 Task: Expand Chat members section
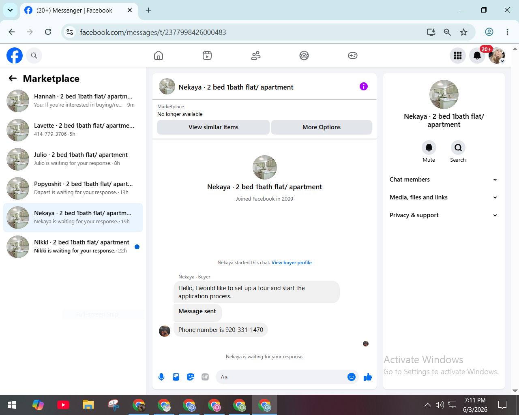[x=444, y=180]
